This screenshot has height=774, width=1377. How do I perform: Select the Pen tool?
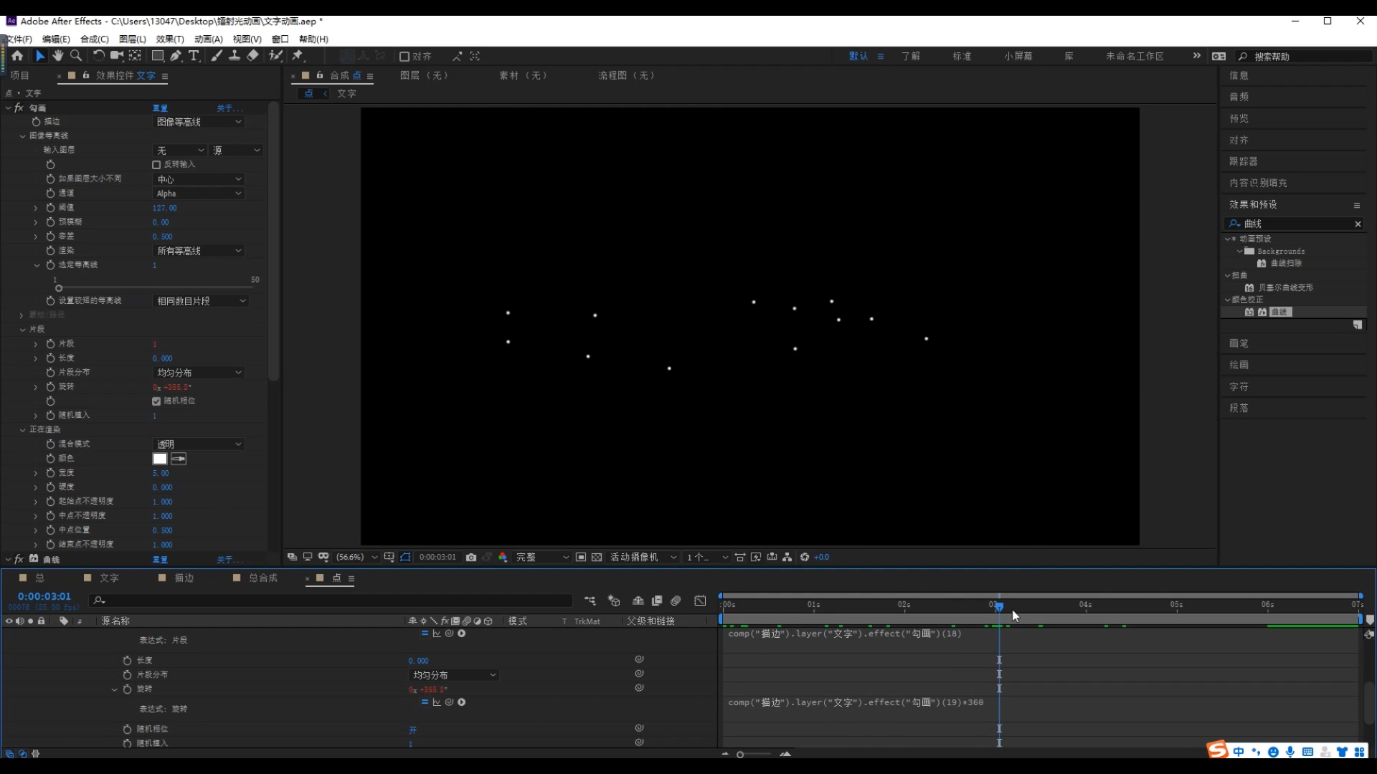pyautogui.click(x=176, y=56)
